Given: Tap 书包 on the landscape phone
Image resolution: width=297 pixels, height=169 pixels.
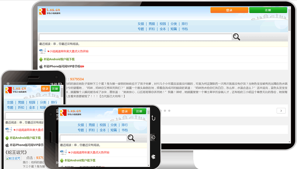Looking at the screenshot, I should 125,130.
